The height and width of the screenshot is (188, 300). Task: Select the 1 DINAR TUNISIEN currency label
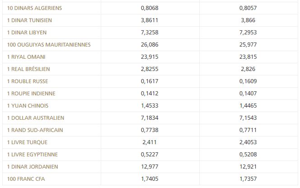(x=29, y=20)
